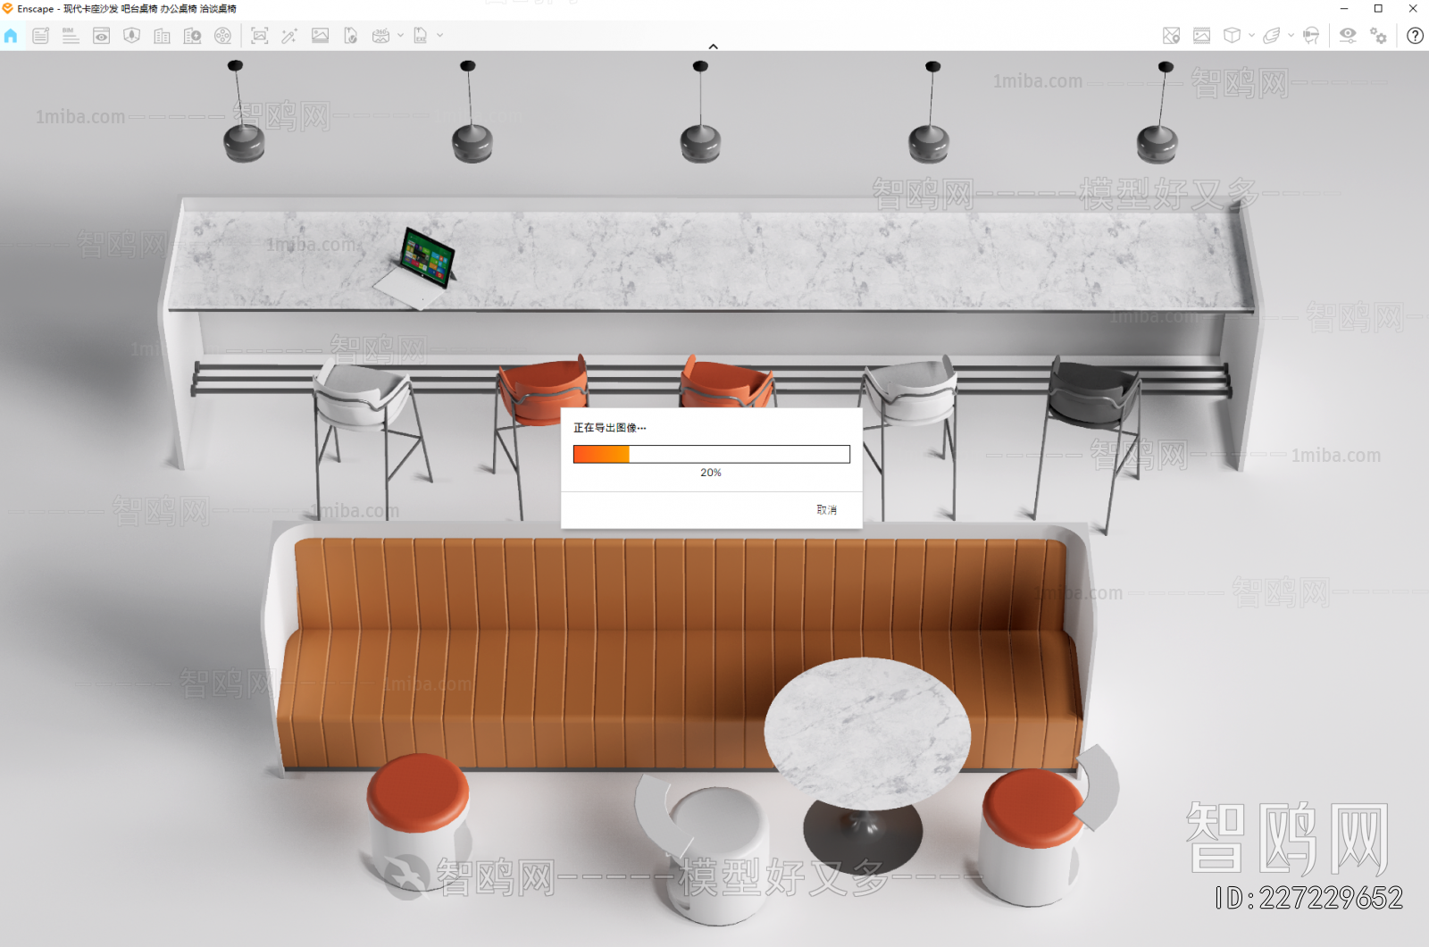Open the help question mark icon
Viewport: 1429px width, 947px height.
coord(1415,36)
